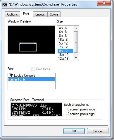Image resolution: width=114 pixels, height=140 pixels.
Task: Go to the Colors tab
Action: coord(54,14)
